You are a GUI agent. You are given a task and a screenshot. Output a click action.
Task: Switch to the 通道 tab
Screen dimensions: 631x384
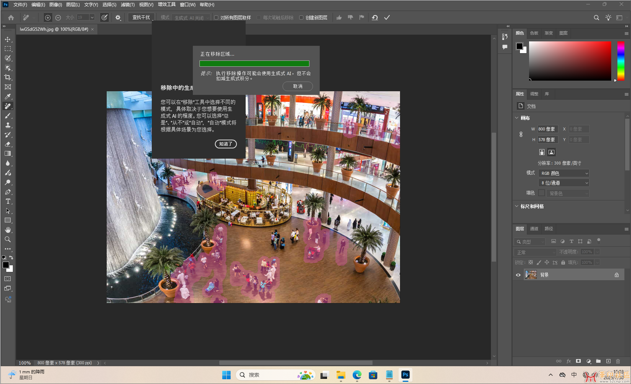coord(534,229)
